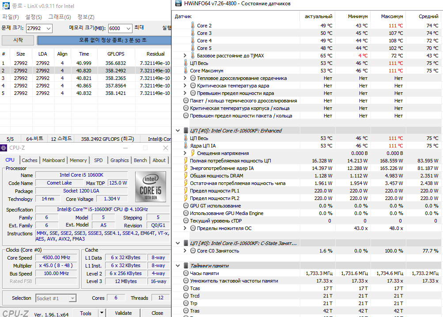This screenshot has height=317, width=443.
Task: Open the problem size dropdown in LinX
Action: (48, 29)
